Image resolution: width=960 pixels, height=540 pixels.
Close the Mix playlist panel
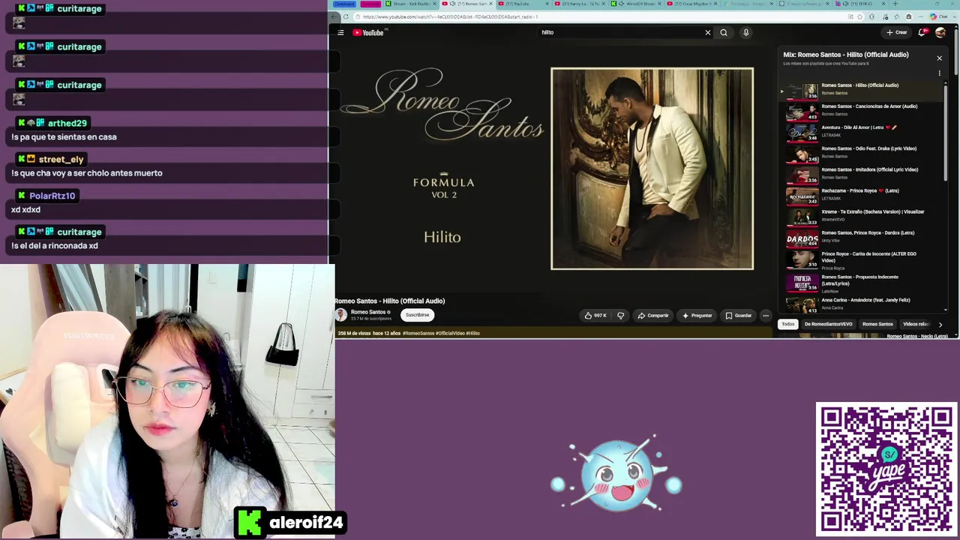[x=939, y=58]
